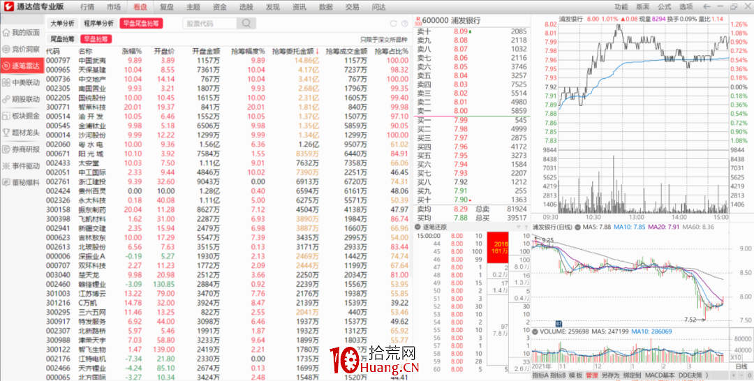Click the 涨幅% column header

coord(132,51)
